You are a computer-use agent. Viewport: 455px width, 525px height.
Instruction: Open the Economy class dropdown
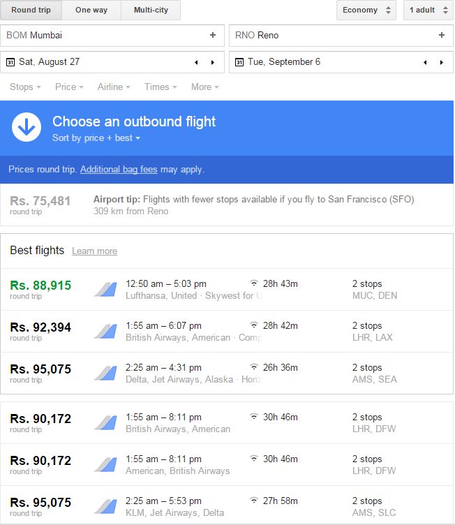click(x=366, y=10)
